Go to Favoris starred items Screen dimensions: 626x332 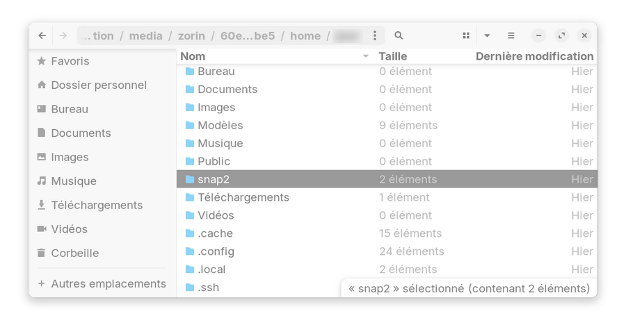[70, 61]
